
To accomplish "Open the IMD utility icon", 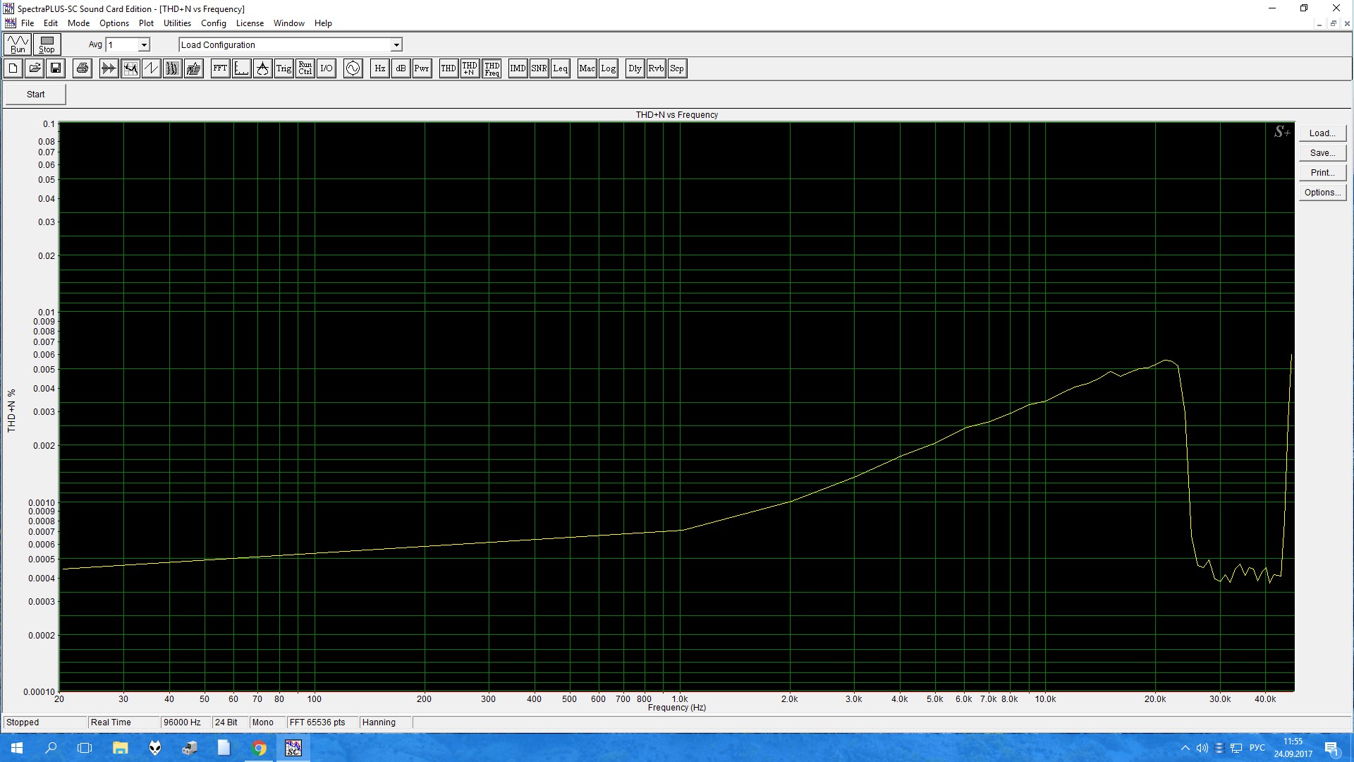I will click(518, 68).
